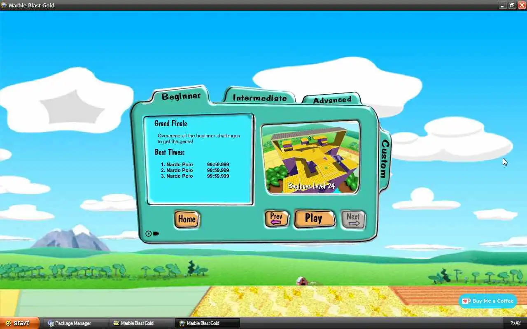The image size is (527, 329).
Task: Open the Windows start button
Action: click(19, 323)
